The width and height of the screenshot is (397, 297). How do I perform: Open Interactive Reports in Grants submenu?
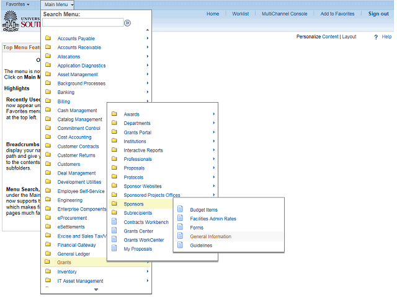pyautogui.click(x=143, y=150)
